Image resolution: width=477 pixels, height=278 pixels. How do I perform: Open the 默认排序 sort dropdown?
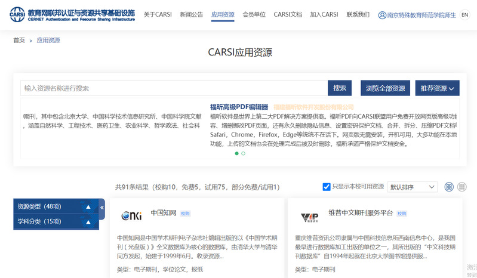pos(412,187)
